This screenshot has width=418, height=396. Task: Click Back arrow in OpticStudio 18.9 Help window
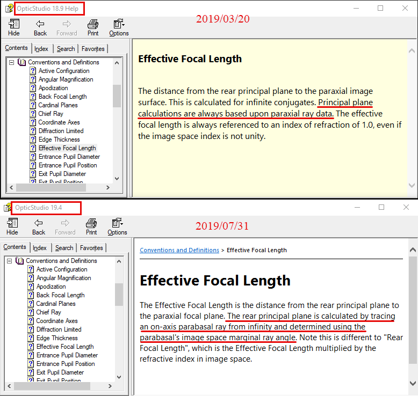pos(40,24)
